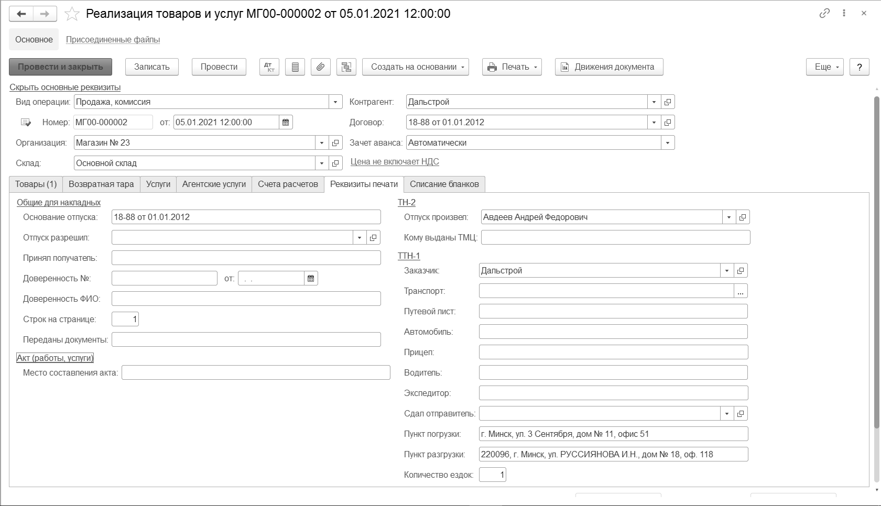Viewport: 881px width, 506px height.
Task: Go forward using the right arrow button
Action: click(45, 14)
